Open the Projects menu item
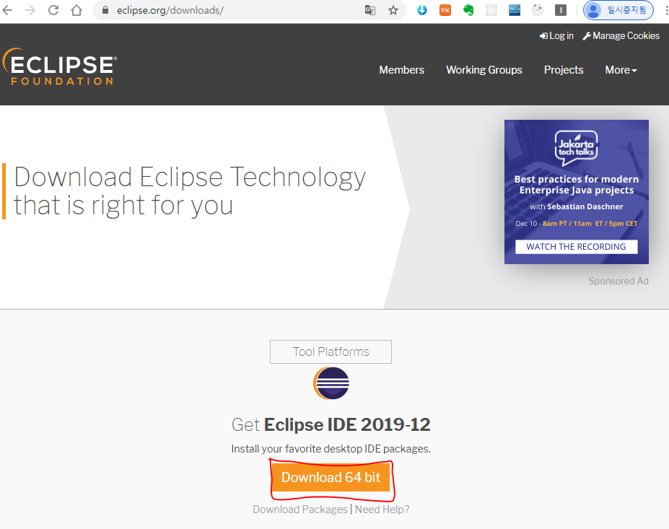Image resolution: width=669 pixels, height=529 pixels. coord(564,70)
